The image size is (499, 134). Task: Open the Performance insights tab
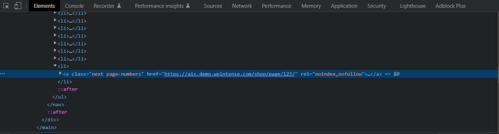(x=162, y=6)
